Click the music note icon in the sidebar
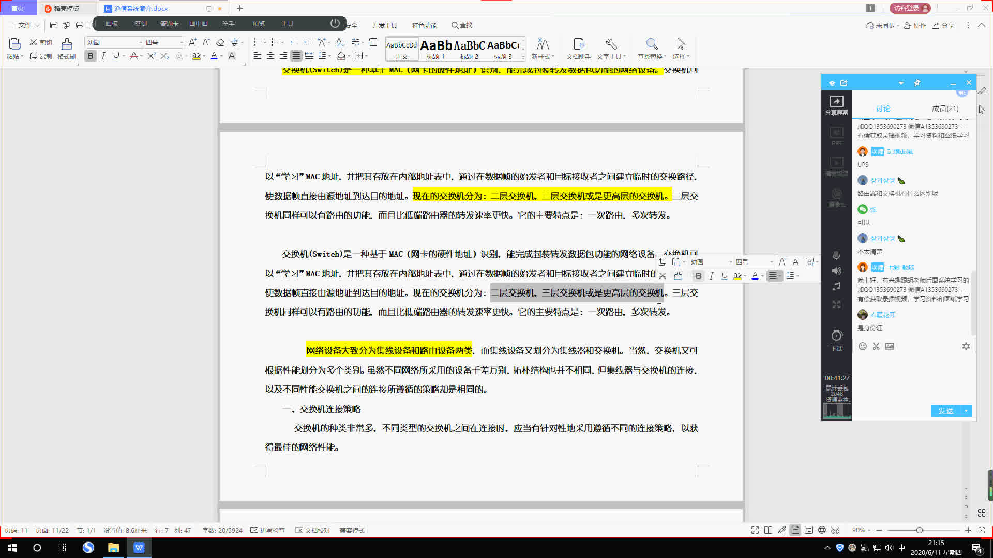Viewport: 993px width, 558px height. tap(836, 287)
